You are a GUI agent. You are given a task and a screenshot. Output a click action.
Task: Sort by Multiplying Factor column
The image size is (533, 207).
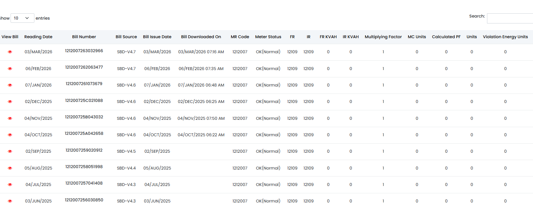pos(383,37)
